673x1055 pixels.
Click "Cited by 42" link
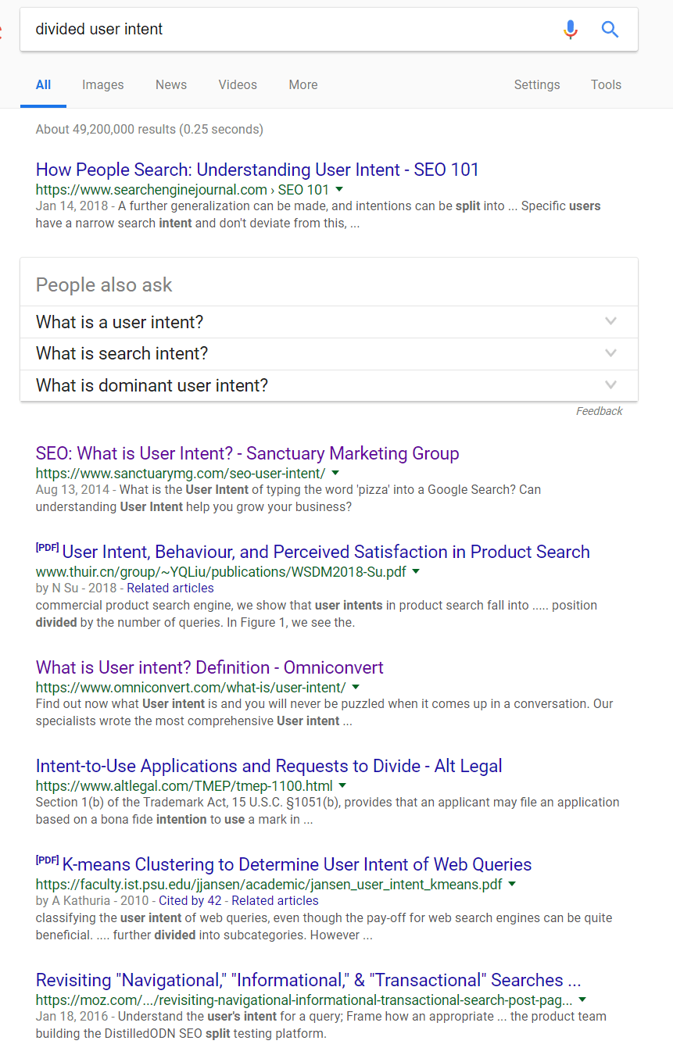click(190, 901)
